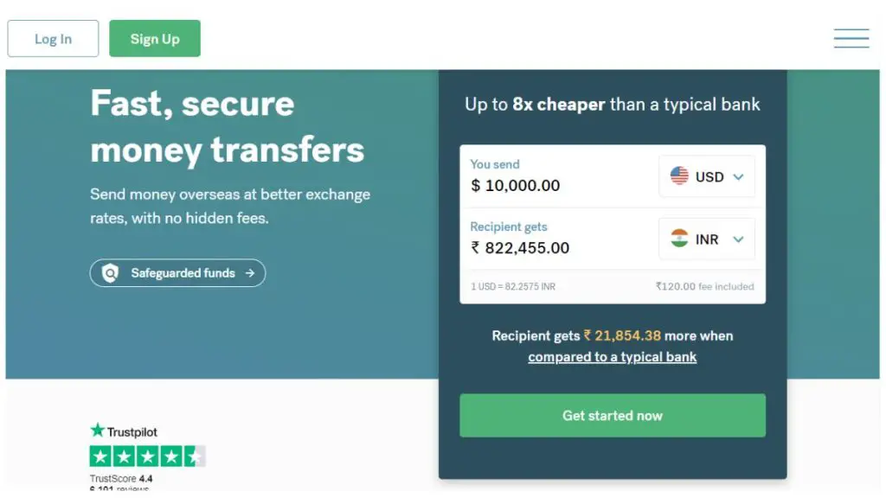Open the hamburger menu icon
Viewport: 886px width, 498px height.
[851, 38]
